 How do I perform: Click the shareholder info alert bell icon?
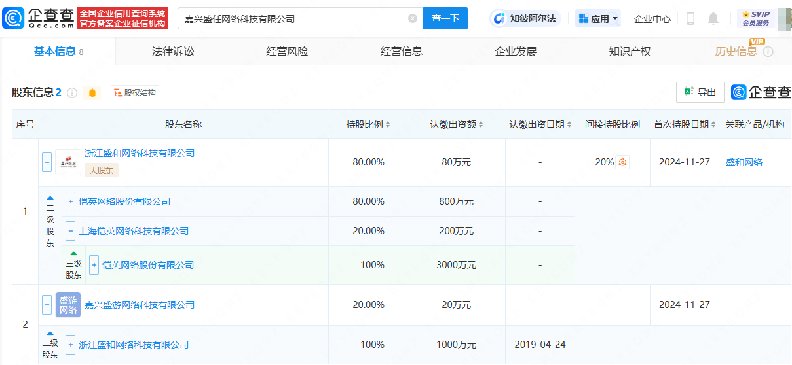92,93
